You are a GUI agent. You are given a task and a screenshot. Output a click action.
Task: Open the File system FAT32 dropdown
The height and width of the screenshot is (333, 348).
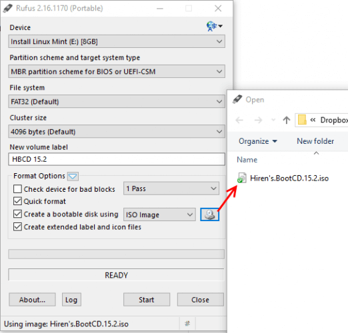pos(117,101)
